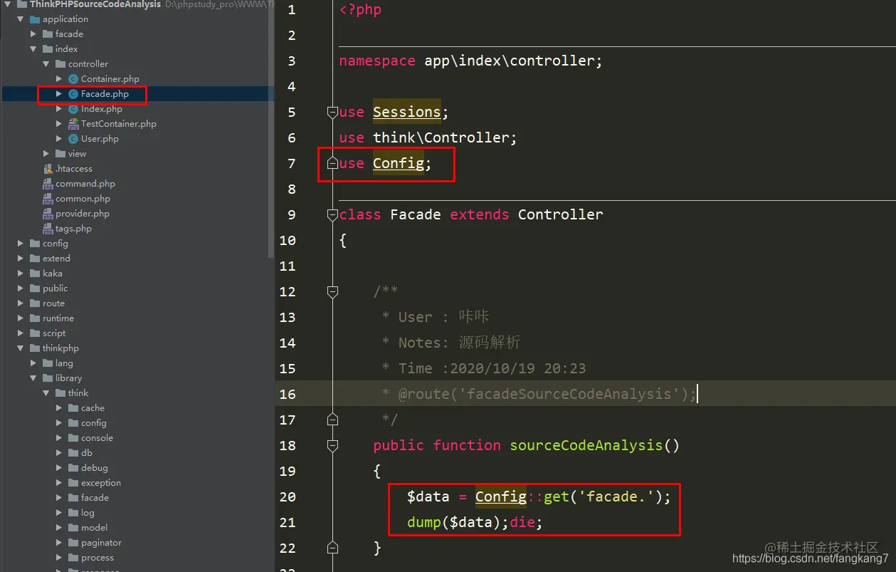Fold the doc comment at line 12
896x572 pixels.
click(332, 291)
